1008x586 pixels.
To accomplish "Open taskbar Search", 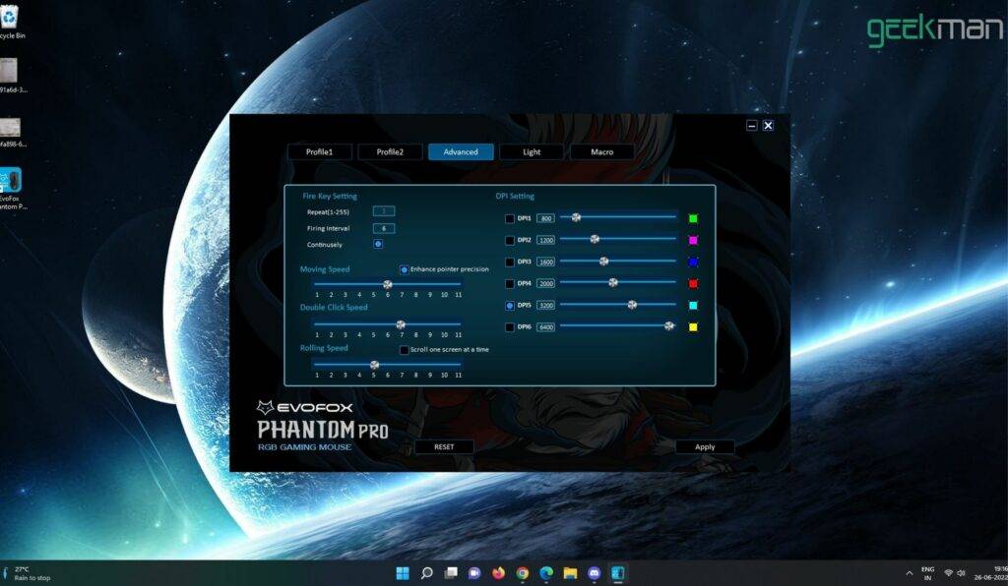I will click(426, 573).
